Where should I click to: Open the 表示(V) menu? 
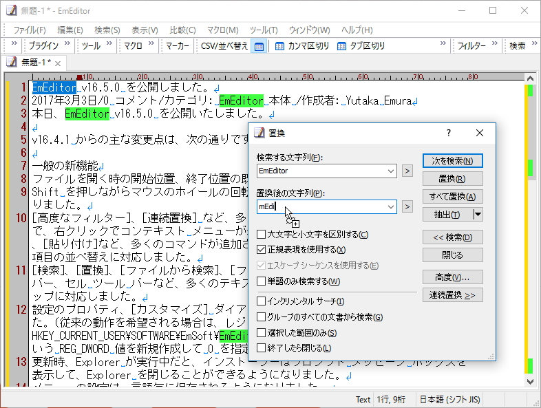point(145,30)
